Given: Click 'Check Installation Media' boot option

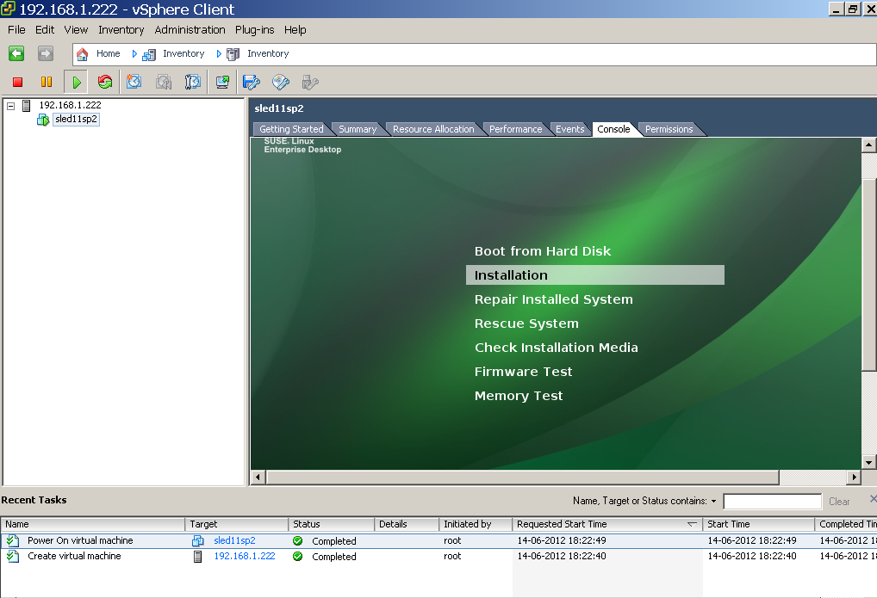Looking at the screenshot, I should point(556,347).
